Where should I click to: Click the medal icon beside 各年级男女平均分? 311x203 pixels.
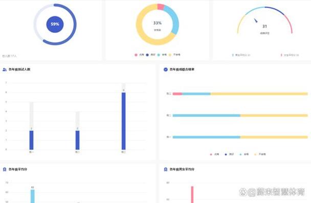pyautogui.click(x=166, y=169)
